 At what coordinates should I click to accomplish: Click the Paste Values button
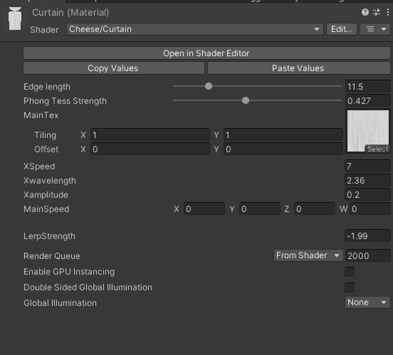[x=299, y=68]
